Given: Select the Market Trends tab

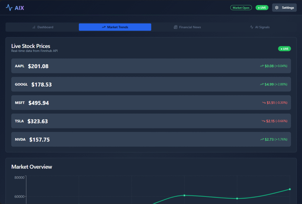Looking at the screenshot, I should coord(115,27).
